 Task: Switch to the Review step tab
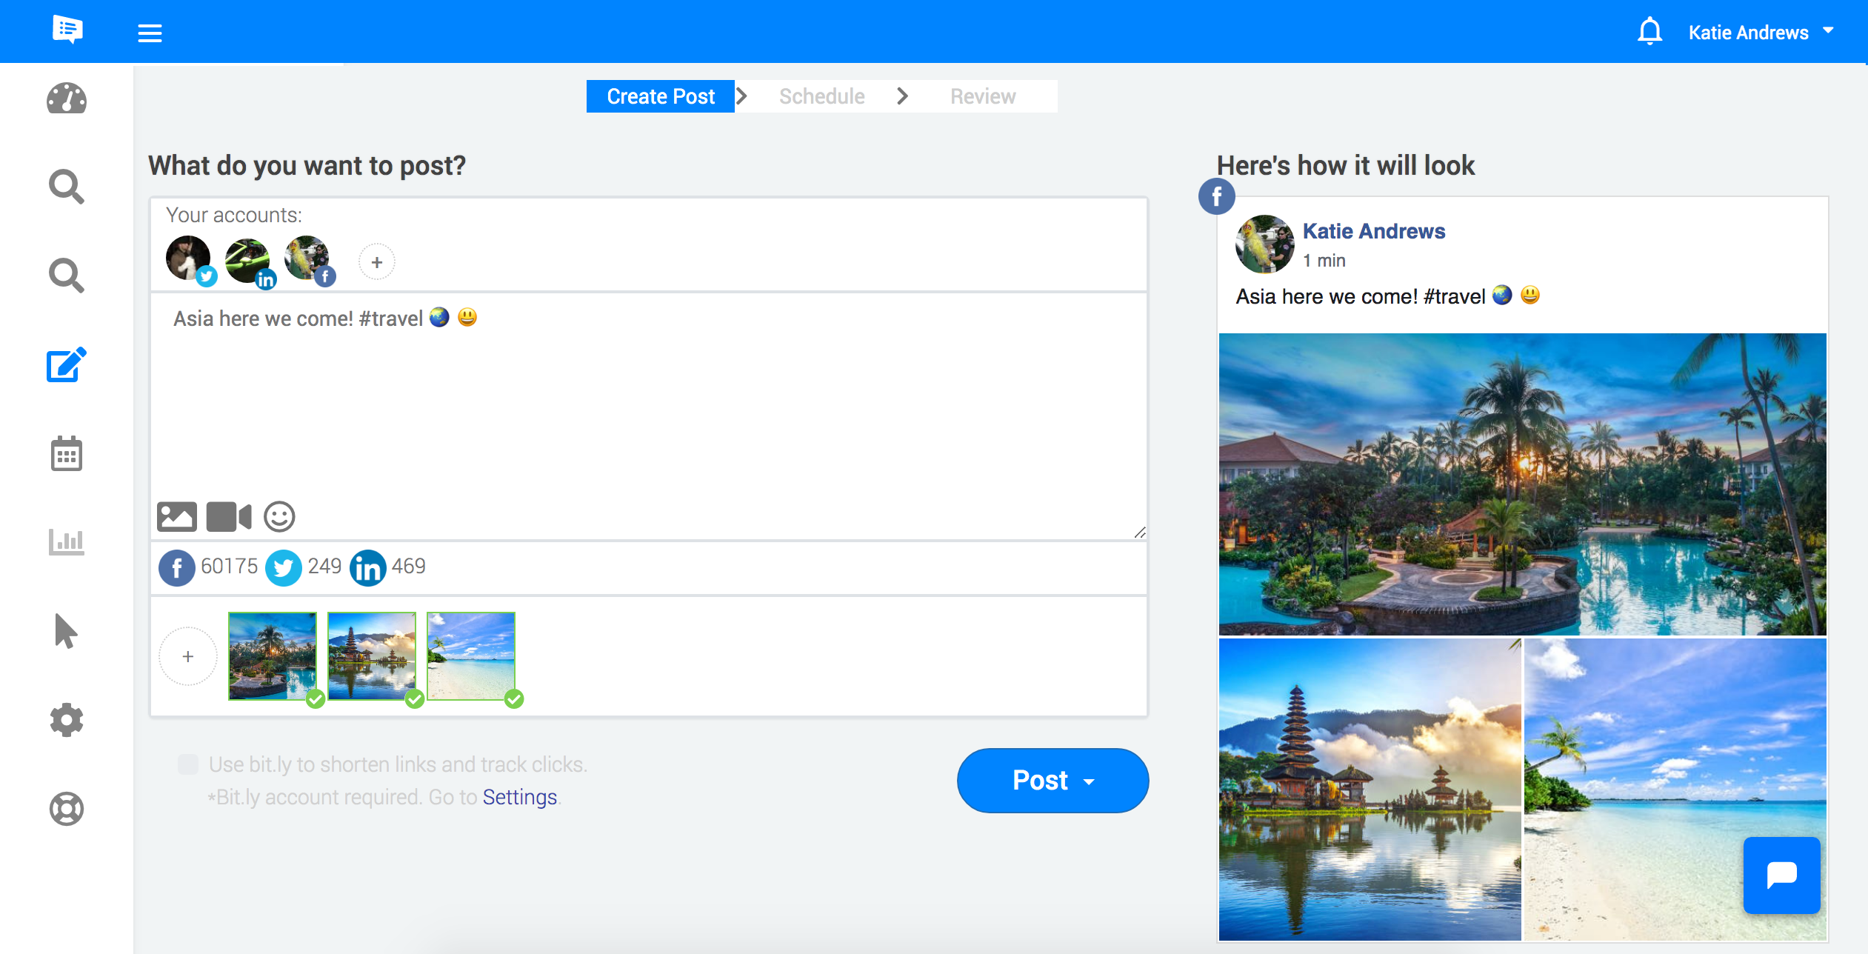(x=982, y=96)
